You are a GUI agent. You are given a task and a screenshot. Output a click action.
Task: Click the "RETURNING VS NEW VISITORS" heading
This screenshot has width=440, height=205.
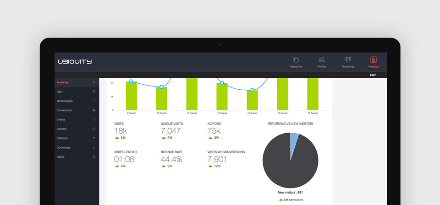coord(291,124)
